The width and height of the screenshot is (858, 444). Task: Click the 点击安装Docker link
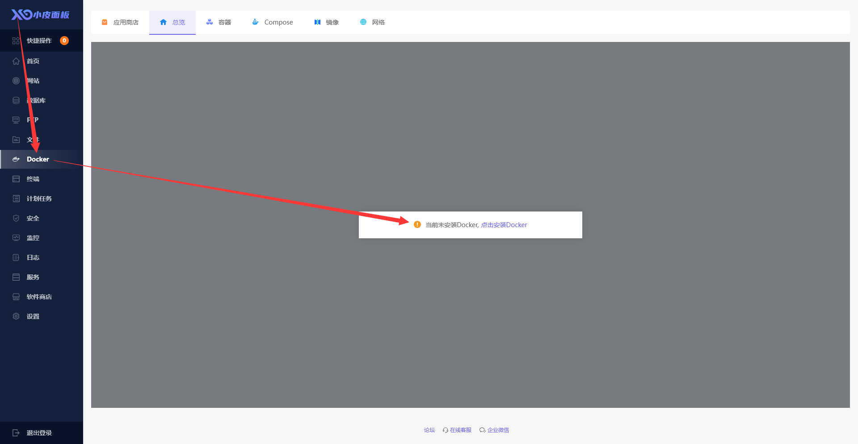(504, 225)
